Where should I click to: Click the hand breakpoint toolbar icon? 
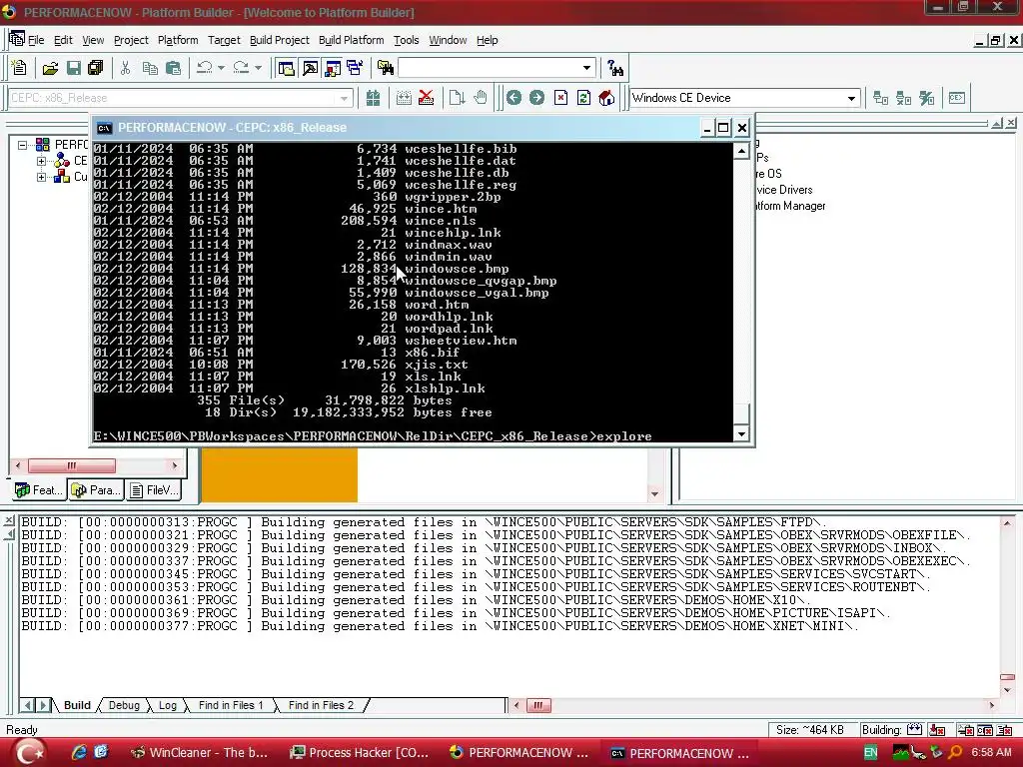pyautogui.click(x=481, y=98)
